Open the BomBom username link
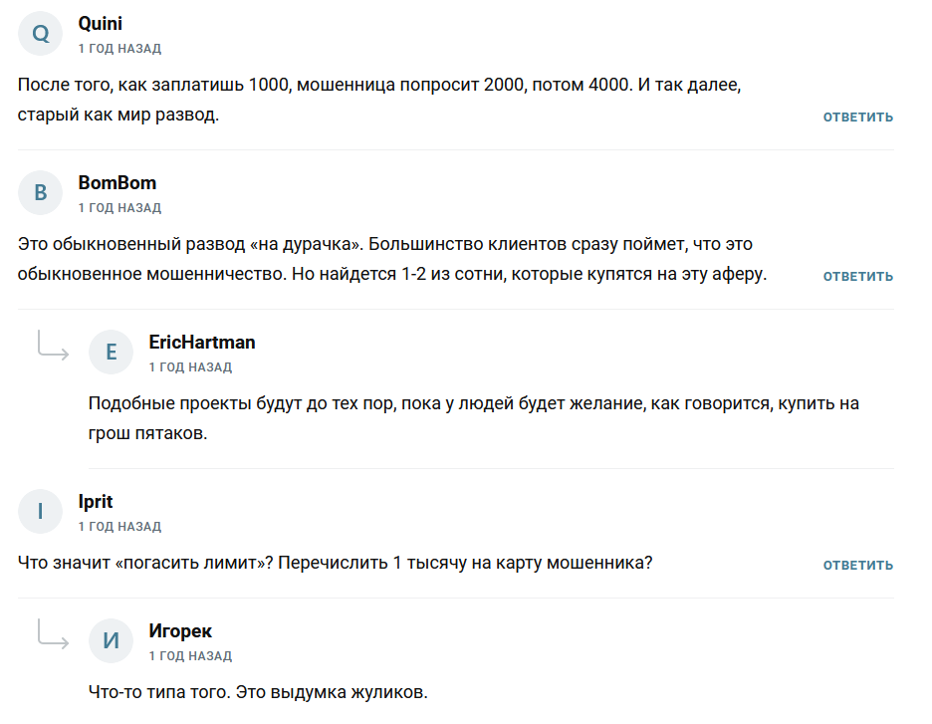 (x=117, y=183)
